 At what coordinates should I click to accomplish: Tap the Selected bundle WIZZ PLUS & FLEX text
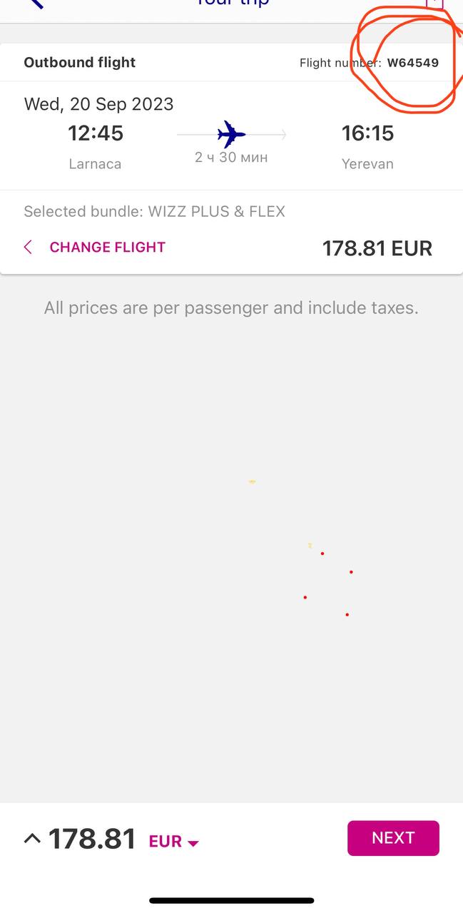click(x=154, y=212)
